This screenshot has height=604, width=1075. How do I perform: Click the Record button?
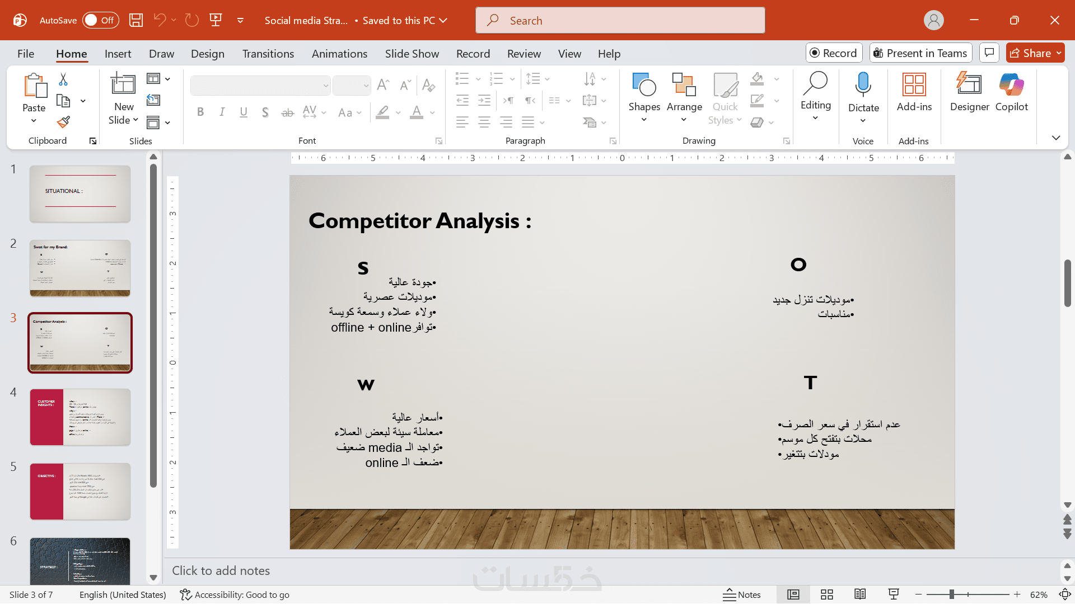coord(834,53)
